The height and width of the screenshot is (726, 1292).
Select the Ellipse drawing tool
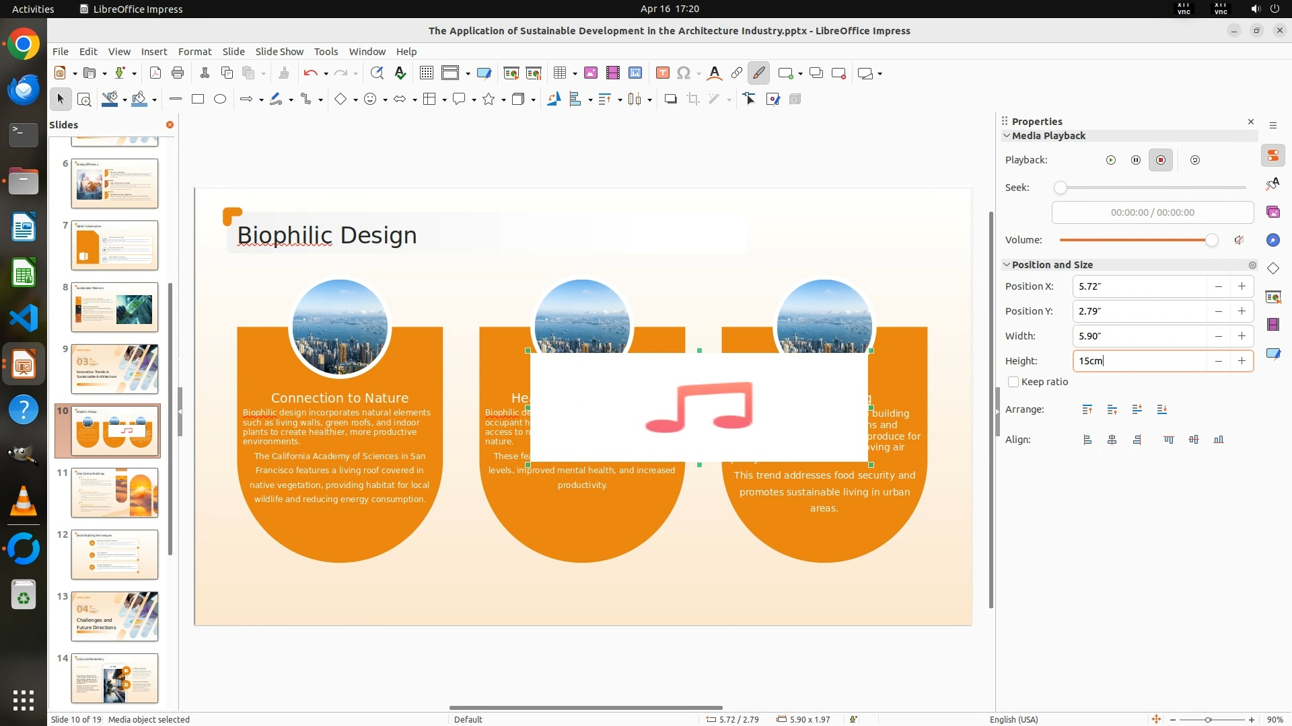point(220,99)
